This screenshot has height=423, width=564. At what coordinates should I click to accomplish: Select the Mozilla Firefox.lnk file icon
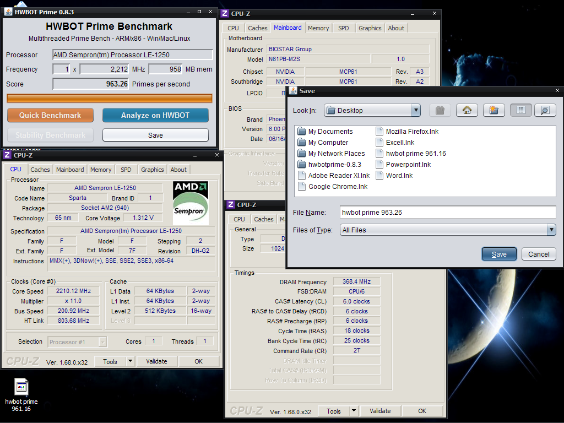pos(379,131)
